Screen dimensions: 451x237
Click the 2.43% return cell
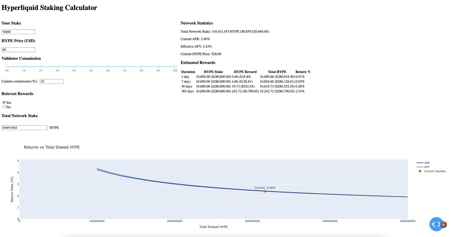coord(300,91)
